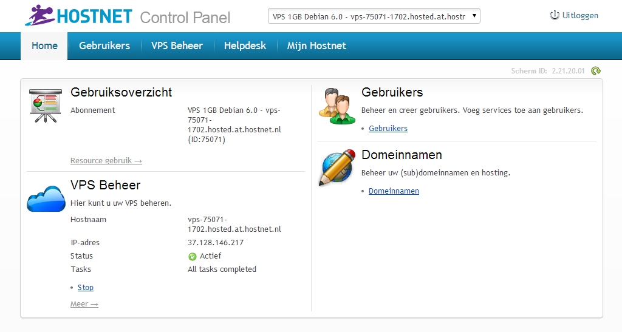Click the green Actief status icon
Viewport: 622px width, 332px height.
tap(193, 256)
